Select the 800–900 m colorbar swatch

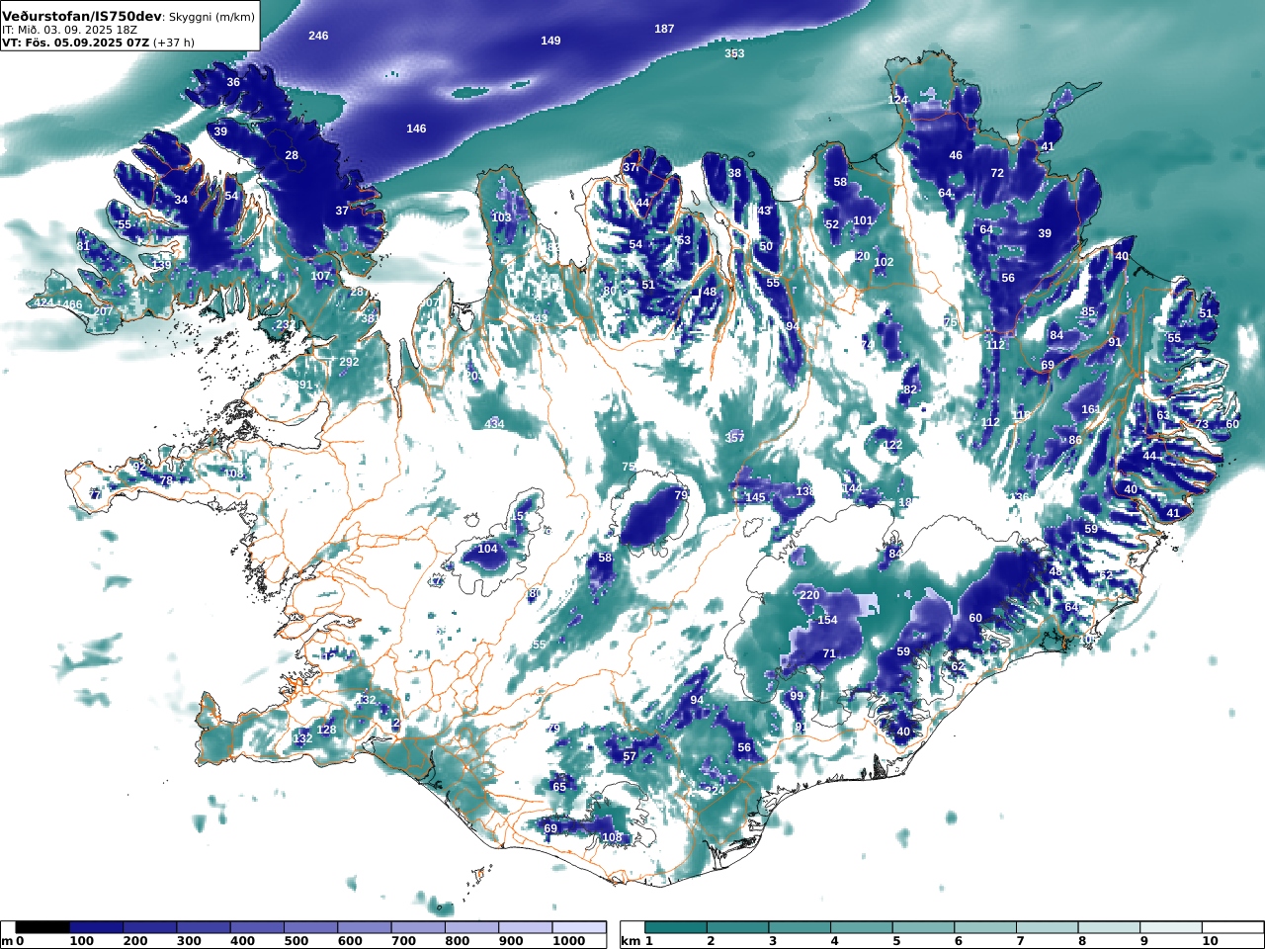point(471,927)
